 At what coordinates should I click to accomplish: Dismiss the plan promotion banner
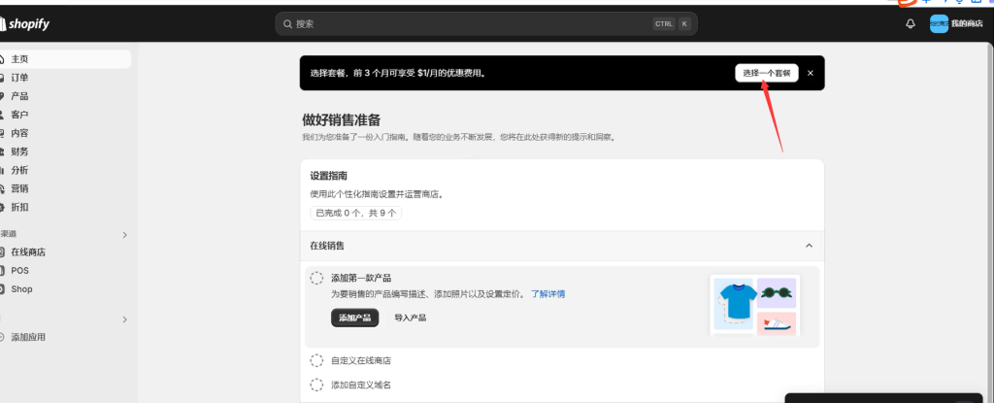click(811, 73)
